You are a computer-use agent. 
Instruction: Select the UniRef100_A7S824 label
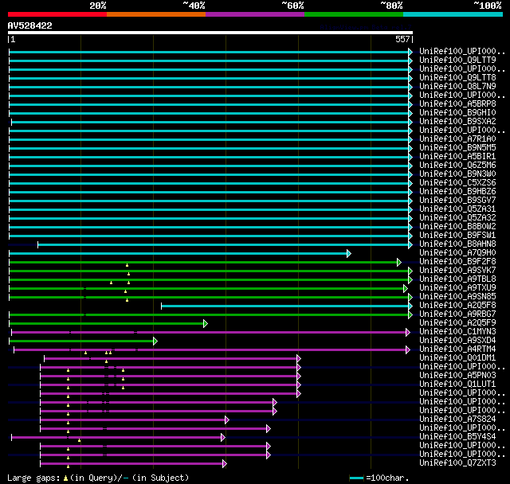pyautogui.click(x=457, y=420)
